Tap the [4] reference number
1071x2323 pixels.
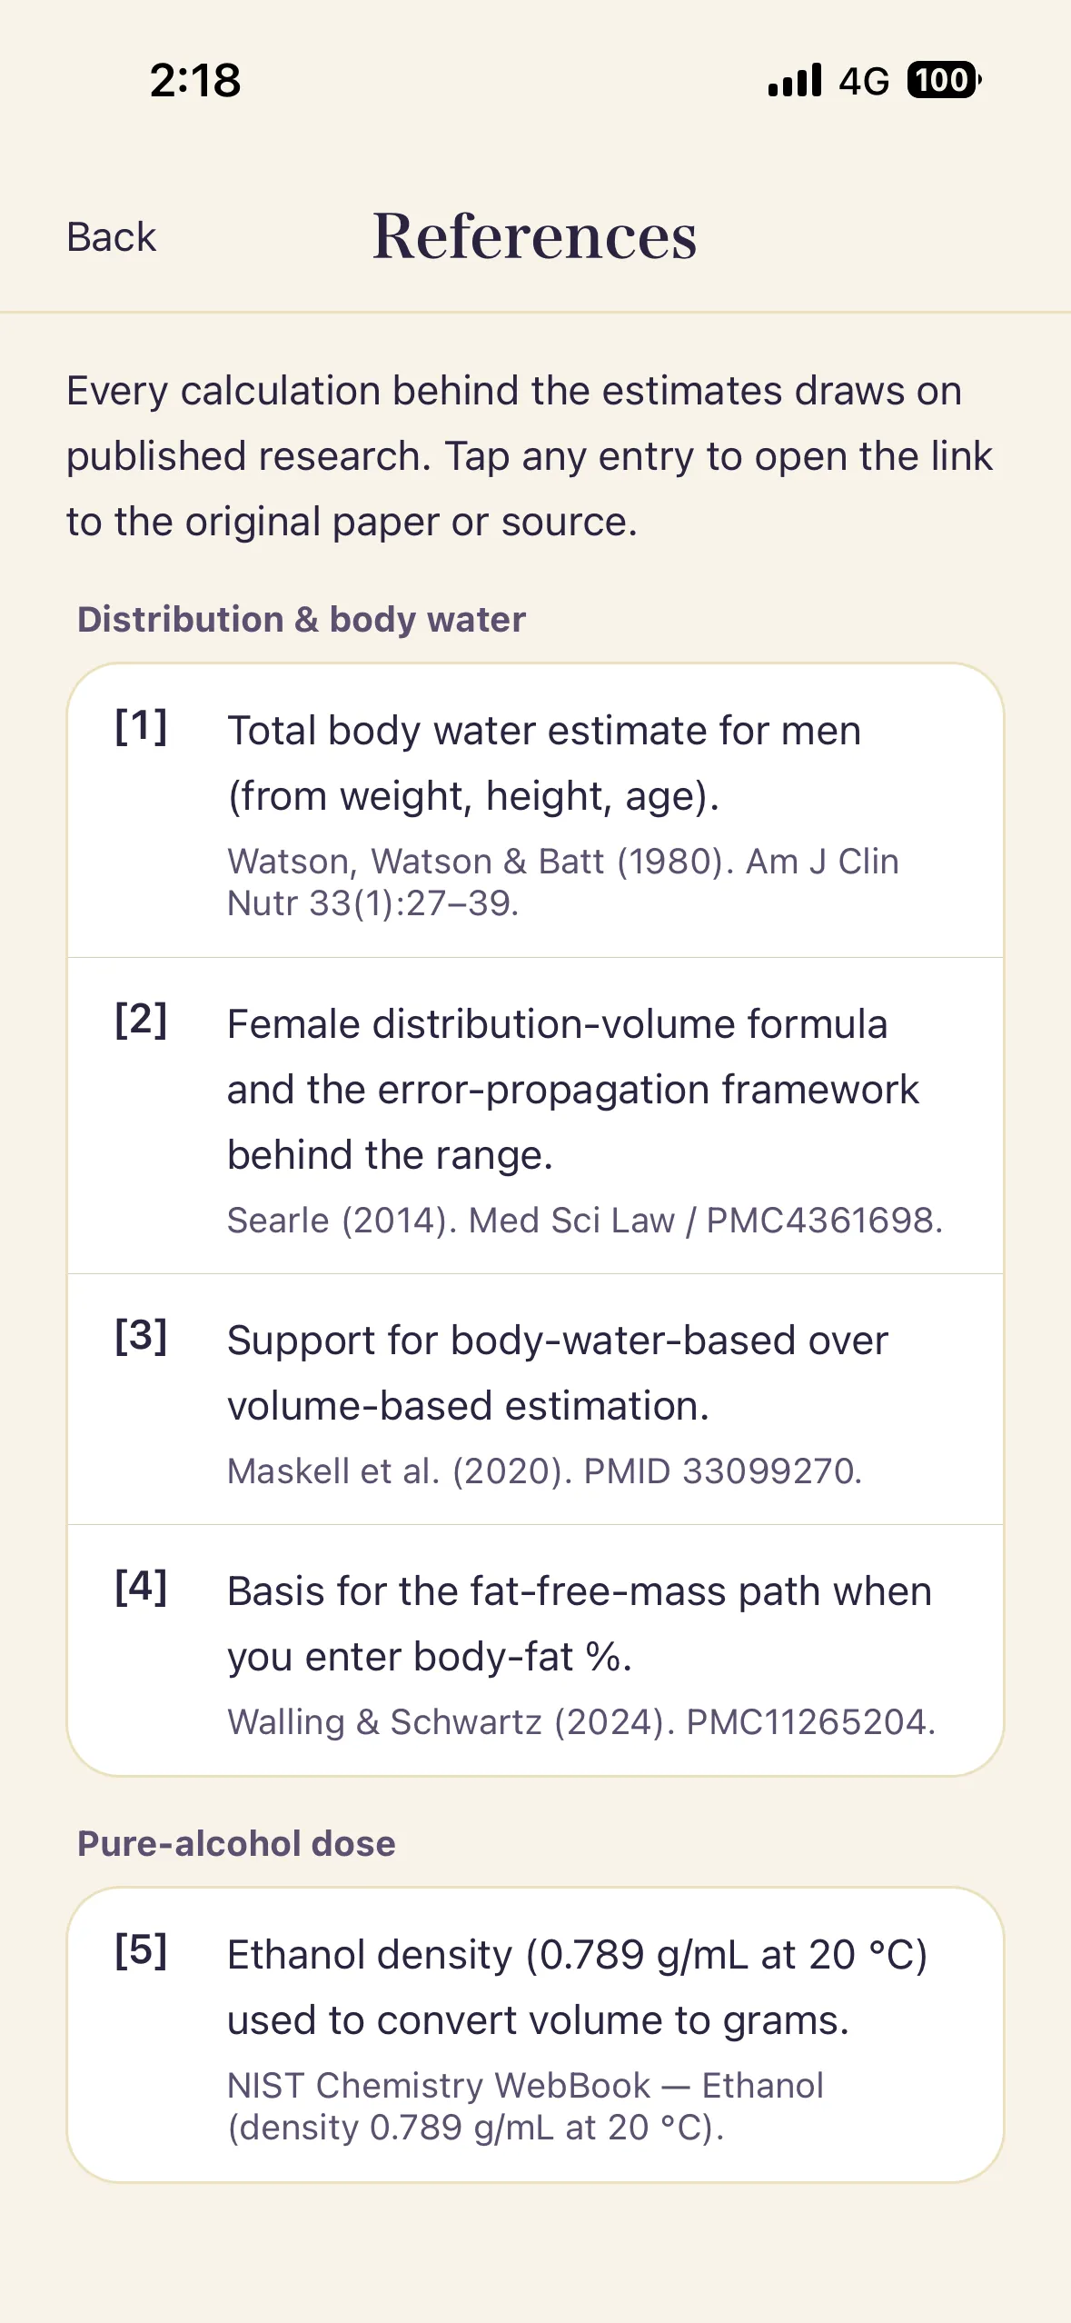click(x=141, y=1587)
